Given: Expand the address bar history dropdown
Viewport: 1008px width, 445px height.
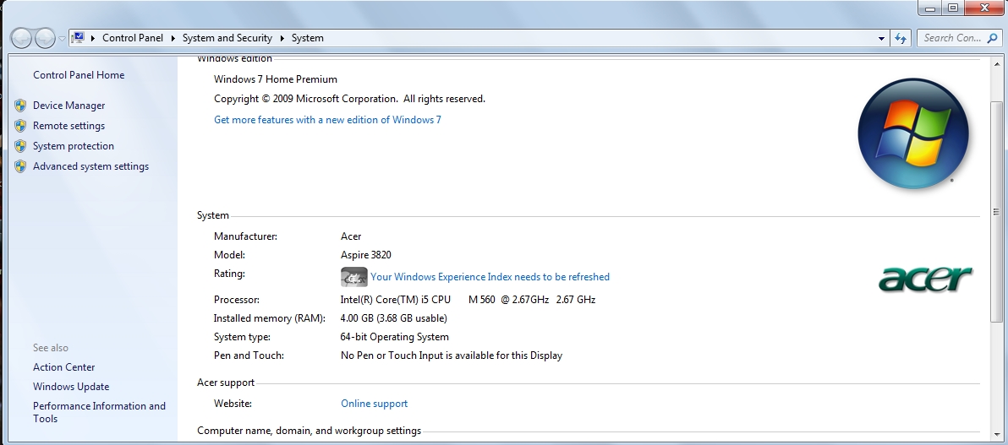Looking at the screenshot, I should pyautogui.click(x=882, y=38).
